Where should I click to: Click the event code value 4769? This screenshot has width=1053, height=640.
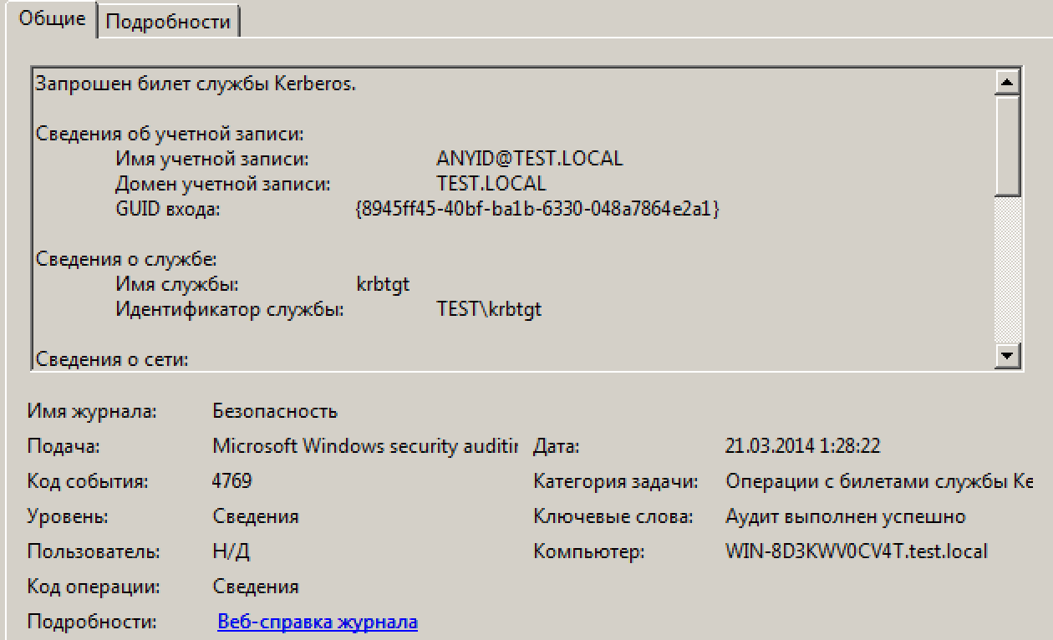(232, 481)
